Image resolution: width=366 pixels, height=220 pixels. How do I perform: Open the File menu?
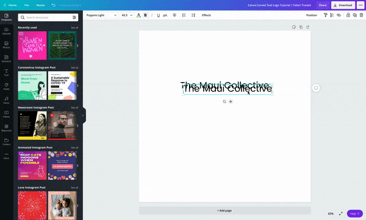click(27, 5)
